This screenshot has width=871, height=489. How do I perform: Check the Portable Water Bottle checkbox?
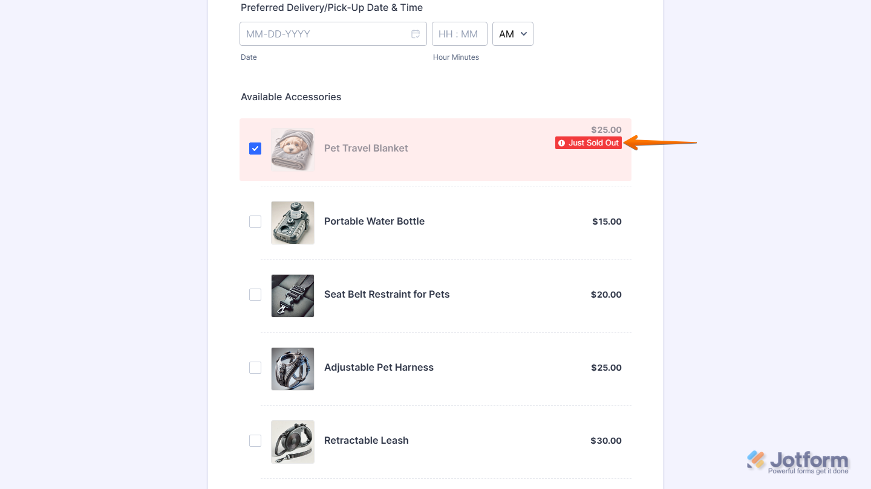(x=255, y=222)
